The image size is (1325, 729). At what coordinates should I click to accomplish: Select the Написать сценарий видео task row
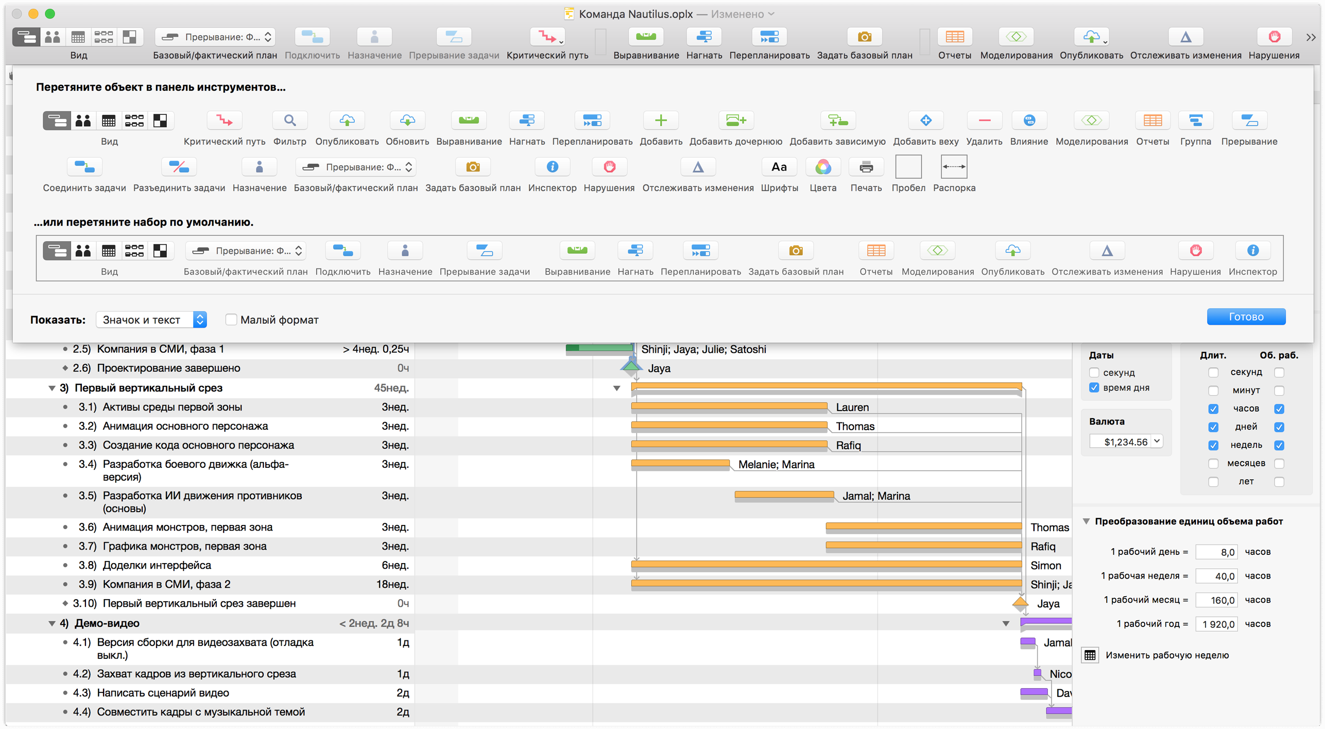tap(210, 693)
